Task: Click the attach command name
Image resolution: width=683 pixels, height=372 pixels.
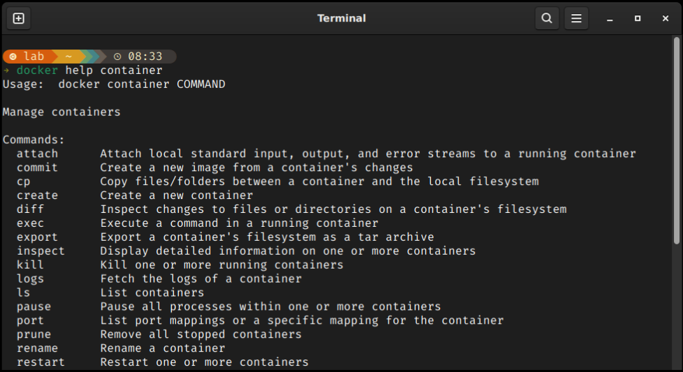Action: (37, 154)
